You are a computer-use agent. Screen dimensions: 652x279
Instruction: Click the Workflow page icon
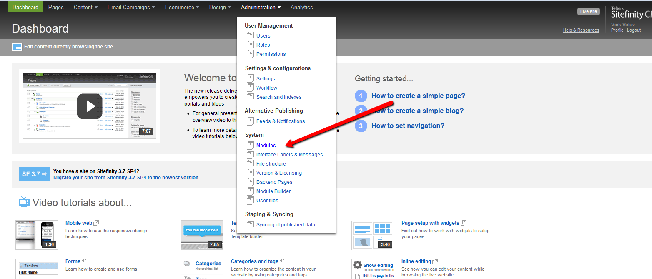pyautogui.click(x=250, y=88)
